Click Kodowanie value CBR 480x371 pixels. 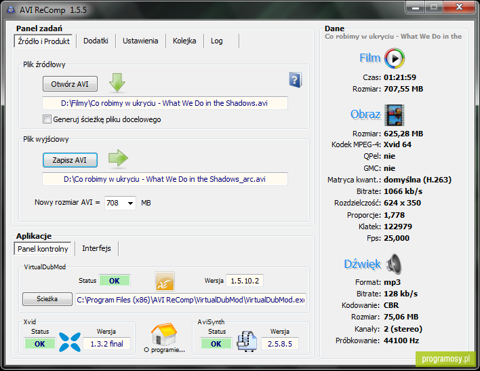(391, 306)
